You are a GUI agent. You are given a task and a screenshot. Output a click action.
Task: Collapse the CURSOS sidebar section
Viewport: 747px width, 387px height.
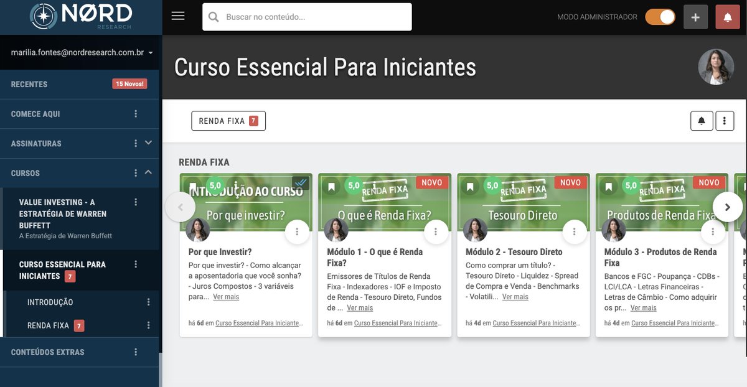[149, 172]
